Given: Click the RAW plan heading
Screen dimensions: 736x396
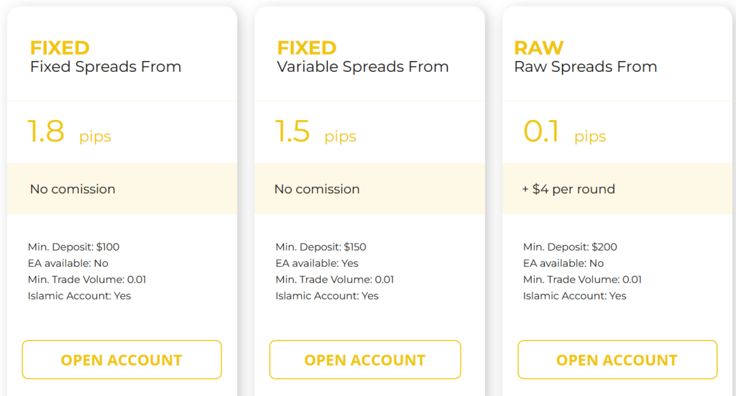Looking at the screenshot, I should 539,48.
